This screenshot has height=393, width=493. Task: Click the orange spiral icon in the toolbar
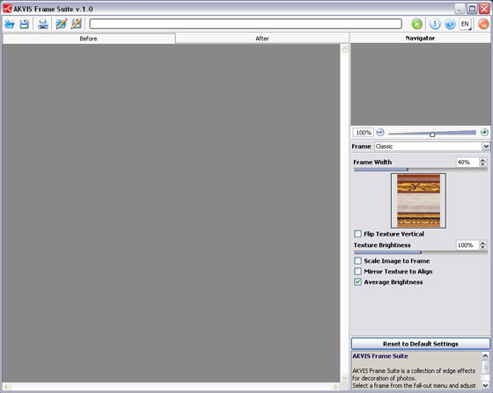click(483, 24)
